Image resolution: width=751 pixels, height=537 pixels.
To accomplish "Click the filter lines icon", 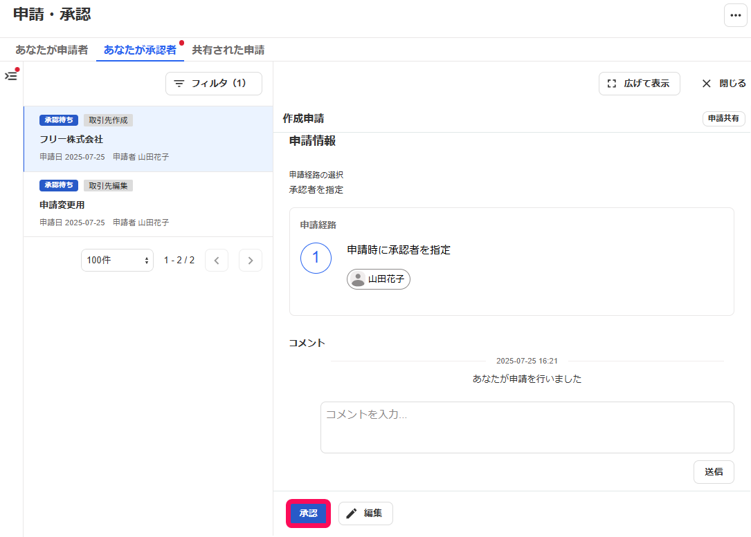I will [x=179, y=84].
